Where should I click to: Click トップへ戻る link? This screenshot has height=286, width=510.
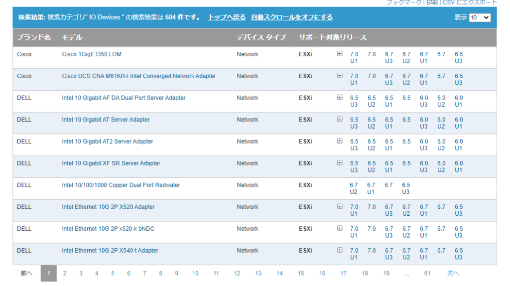coord(227,17)
